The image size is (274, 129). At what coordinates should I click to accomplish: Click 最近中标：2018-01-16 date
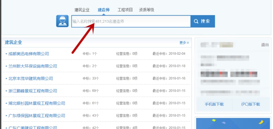point(169,78)
